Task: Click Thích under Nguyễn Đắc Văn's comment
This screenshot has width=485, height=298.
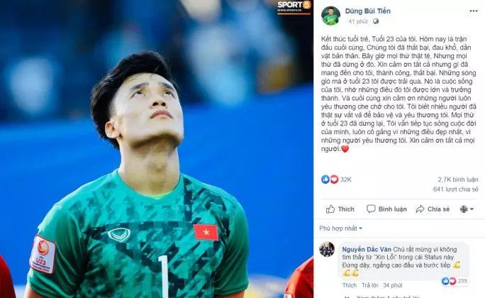Action: (349, 285)
